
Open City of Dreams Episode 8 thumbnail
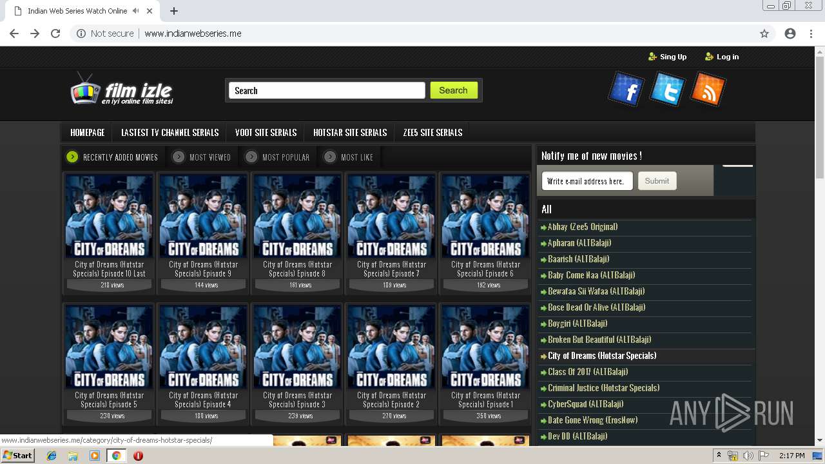(297, 216)
